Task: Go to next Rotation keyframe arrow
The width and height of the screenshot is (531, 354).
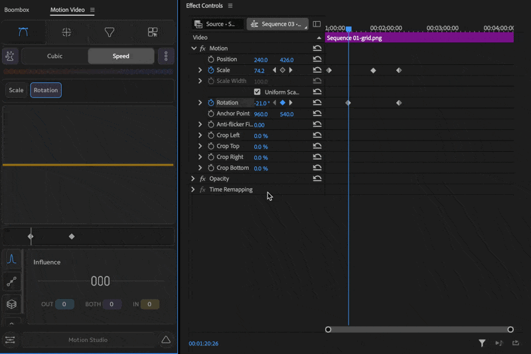Action: pos(291,103)
